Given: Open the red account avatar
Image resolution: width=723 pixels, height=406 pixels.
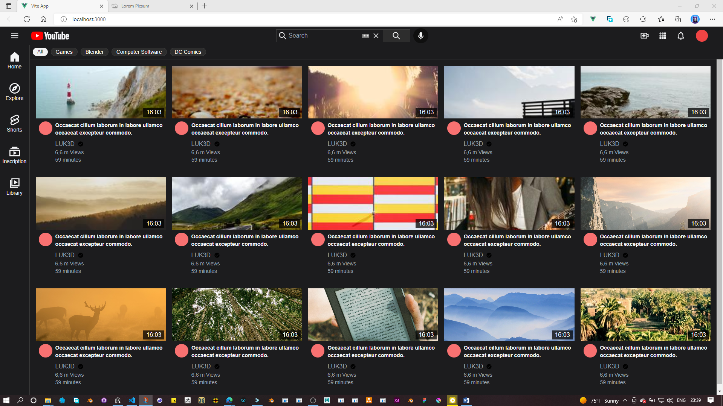Looking at the screenshot, I should point(702,36).
